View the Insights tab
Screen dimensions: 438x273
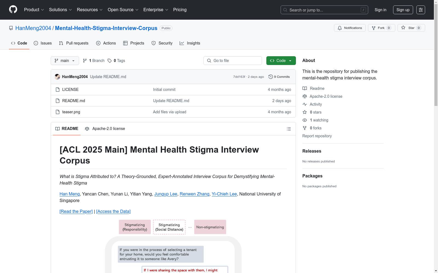coord(190,43)
